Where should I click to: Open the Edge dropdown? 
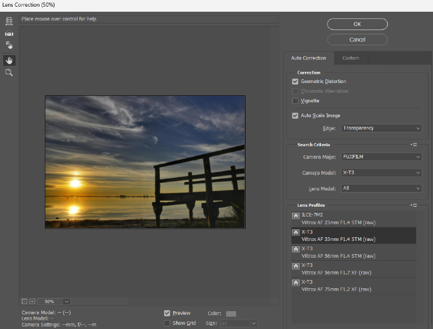pyautogui.click(x=381, y=128)
